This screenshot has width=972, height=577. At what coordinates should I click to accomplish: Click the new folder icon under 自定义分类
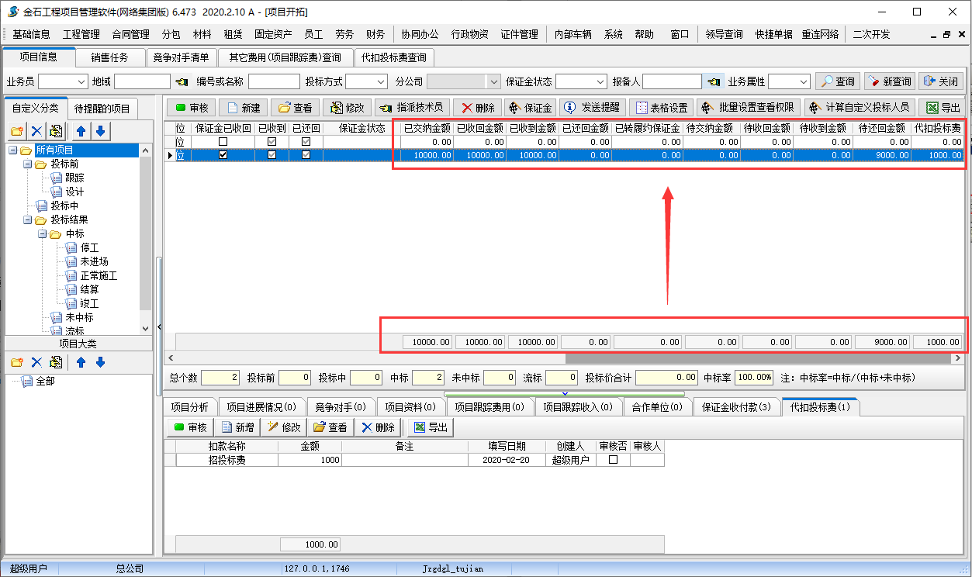17,131
